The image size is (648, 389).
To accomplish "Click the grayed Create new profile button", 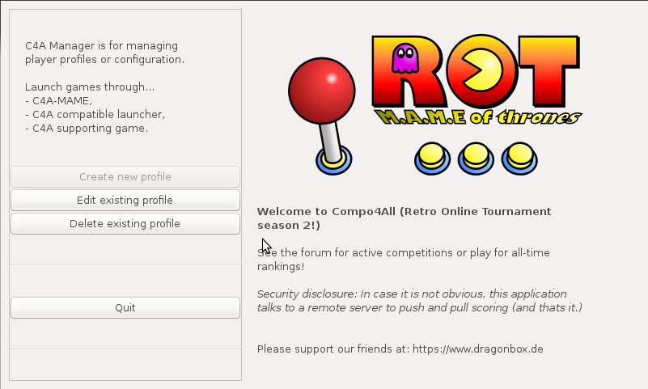I will 125,177.
